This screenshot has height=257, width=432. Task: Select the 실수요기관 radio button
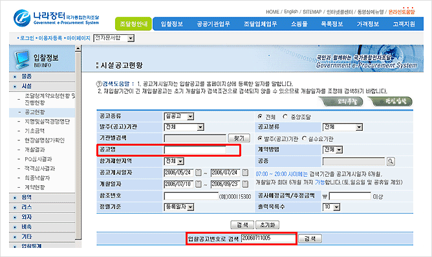click(x=304, y=139)
